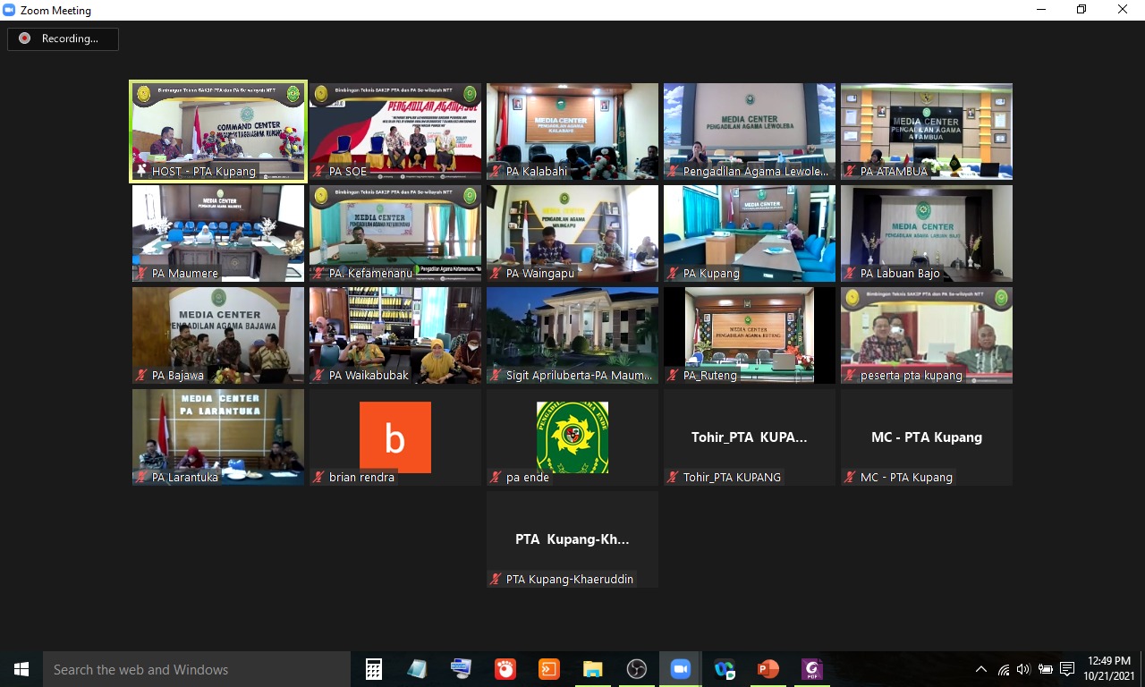Click the Zoom logo in title bar
Image resolution: width=1145 pixels, height=687 pixels.
pyautogui.click(x=10, y=10)
